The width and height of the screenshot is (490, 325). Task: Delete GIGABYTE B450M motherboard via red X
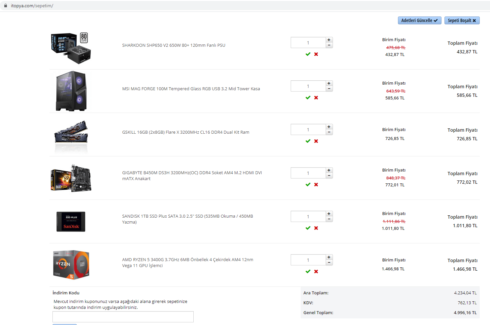point(316,184)
